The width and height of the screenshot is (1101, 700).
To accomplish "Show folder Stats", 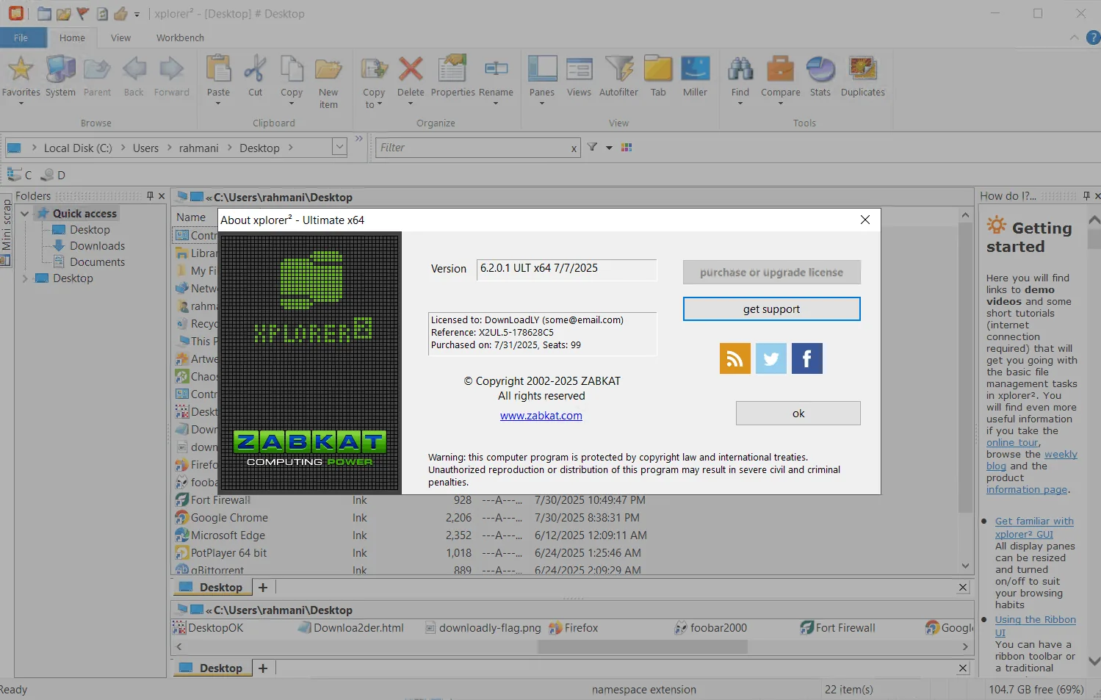I will [x=820, y=76].
